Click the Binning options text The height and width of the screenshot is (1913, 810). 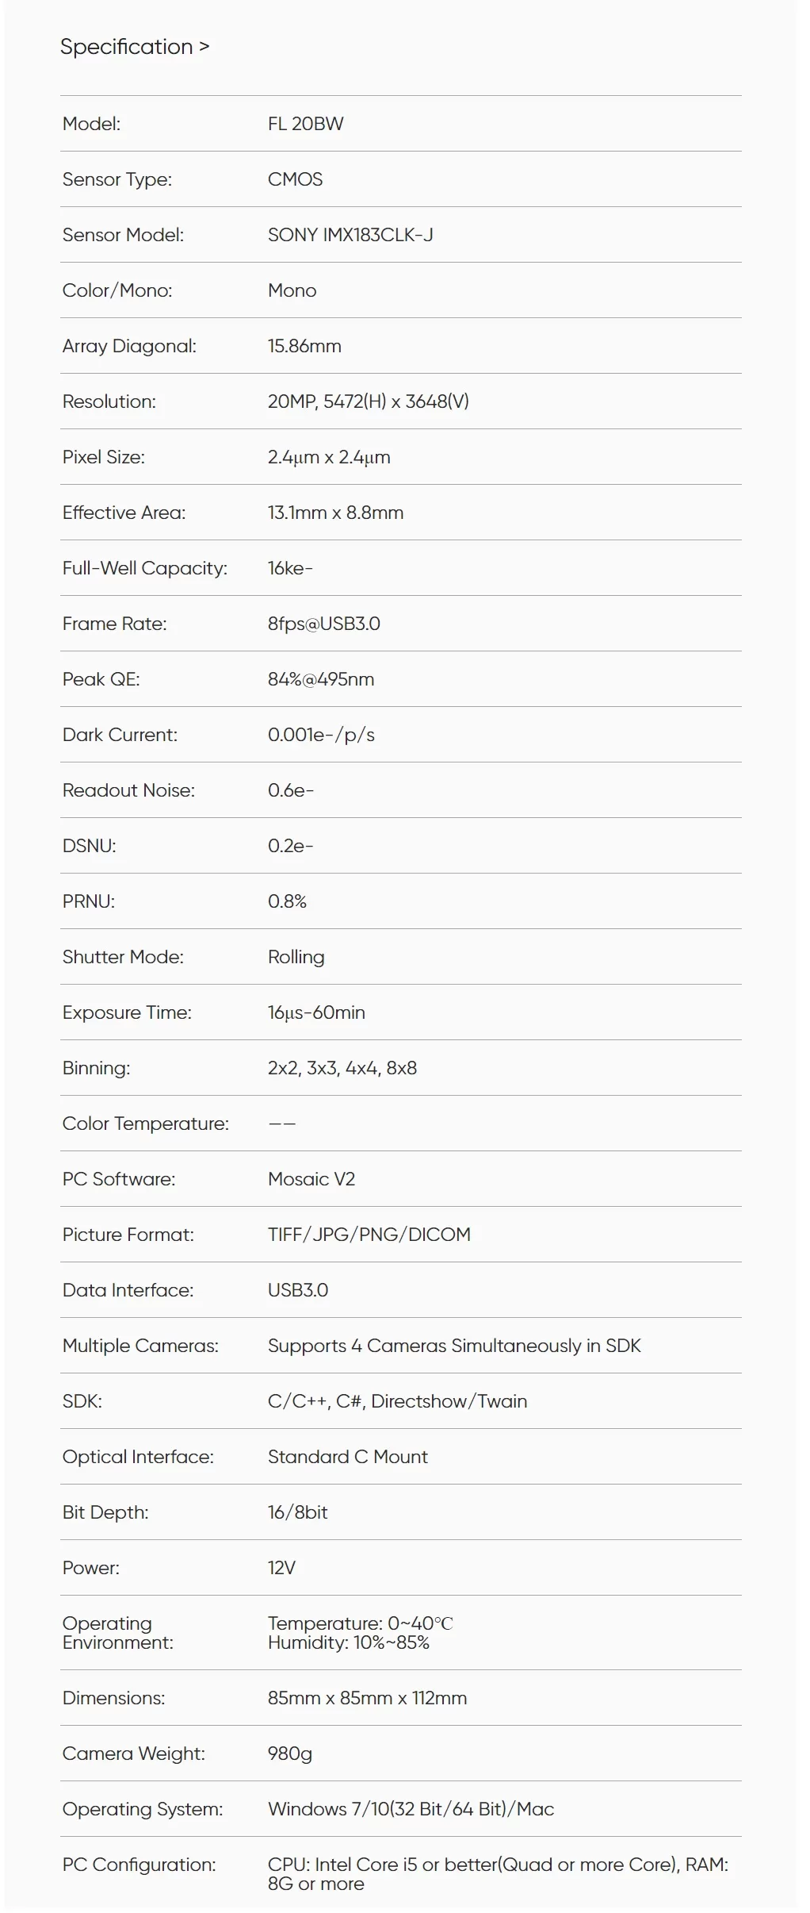(342, 1068)
